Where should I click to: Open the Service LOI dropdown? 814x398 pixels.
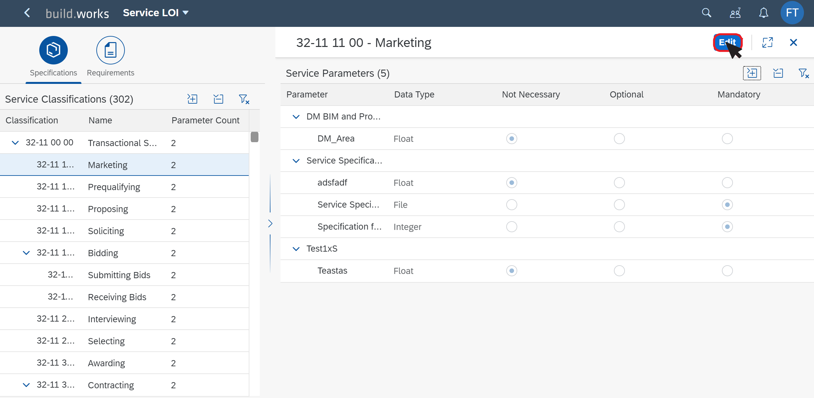pyautogui.click(x=156, y=13)
